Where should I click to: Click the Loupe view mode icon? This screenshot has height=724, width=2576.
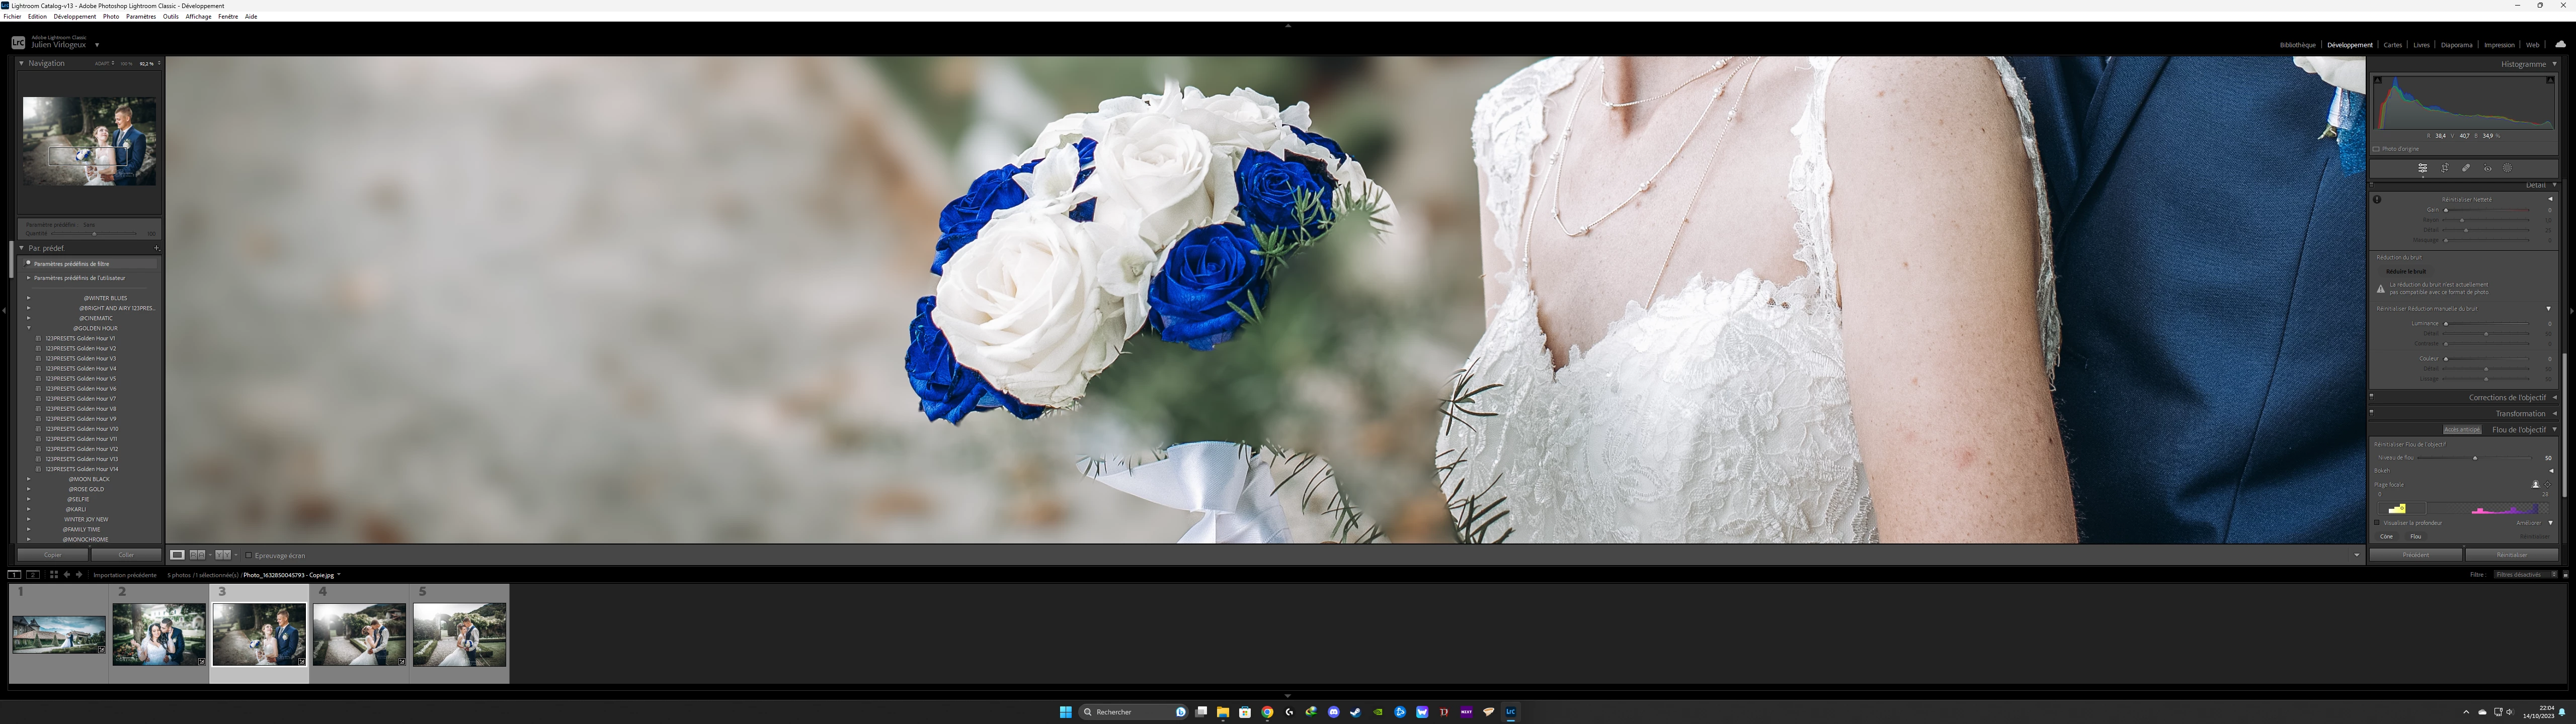(x=177, y=555)
